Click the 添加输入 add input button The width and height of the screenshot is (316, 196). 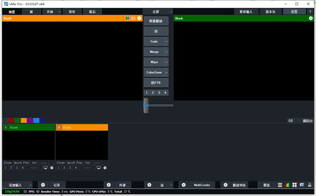point(15,185)
